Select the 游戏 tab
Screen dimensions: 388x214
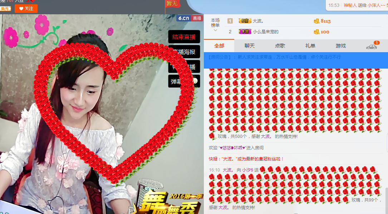[x=341, y=46]
